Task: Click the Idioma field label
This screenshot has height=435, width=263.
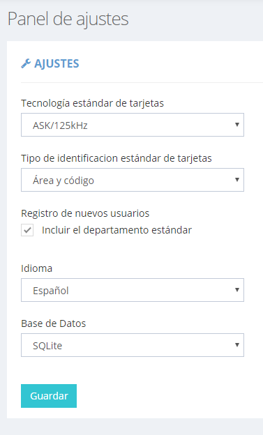Action: tap(37, 268)
